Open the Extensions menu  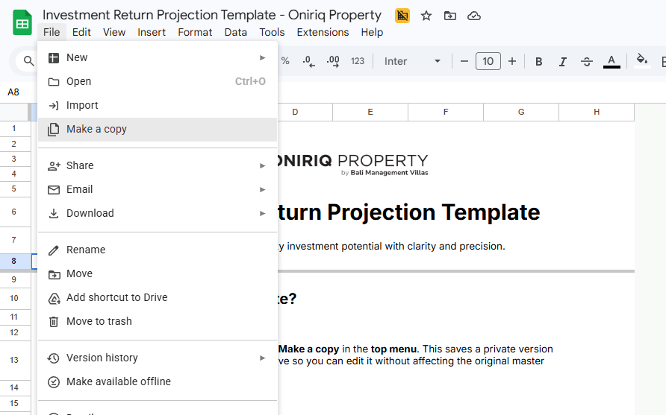[x=323, y=32]
